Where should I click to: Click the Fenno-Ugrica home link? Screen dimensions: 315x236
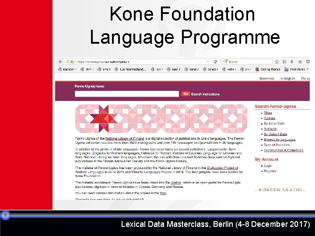pos(89,86)
